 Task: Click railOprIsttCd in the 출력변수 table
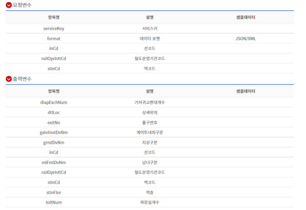[x=54, y=172]
